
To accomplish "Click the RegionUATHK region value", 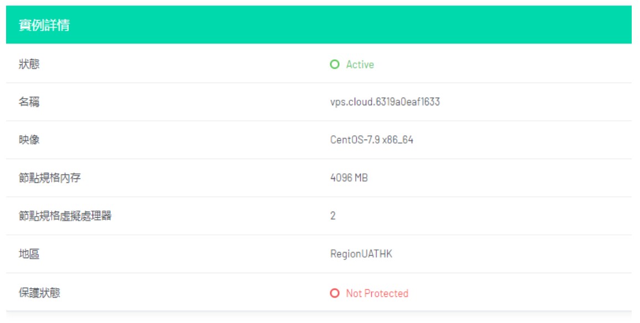I will [x=361, y=254].
